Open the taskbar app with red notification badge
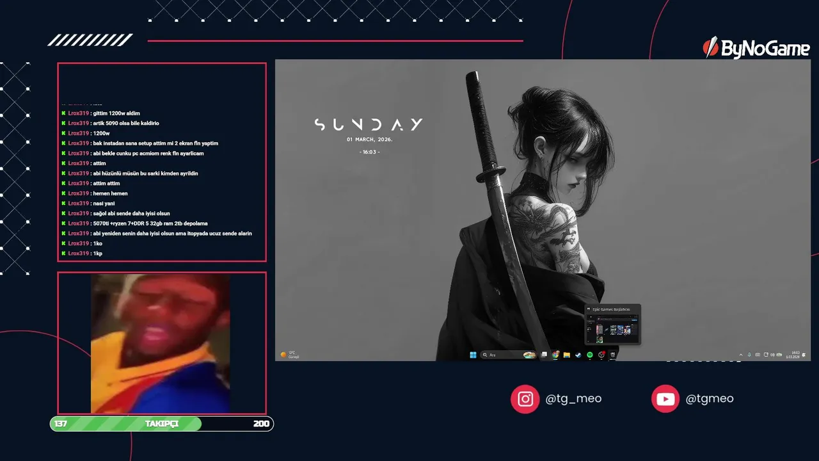This screenshot has height=461, width=819. point(601,355)
